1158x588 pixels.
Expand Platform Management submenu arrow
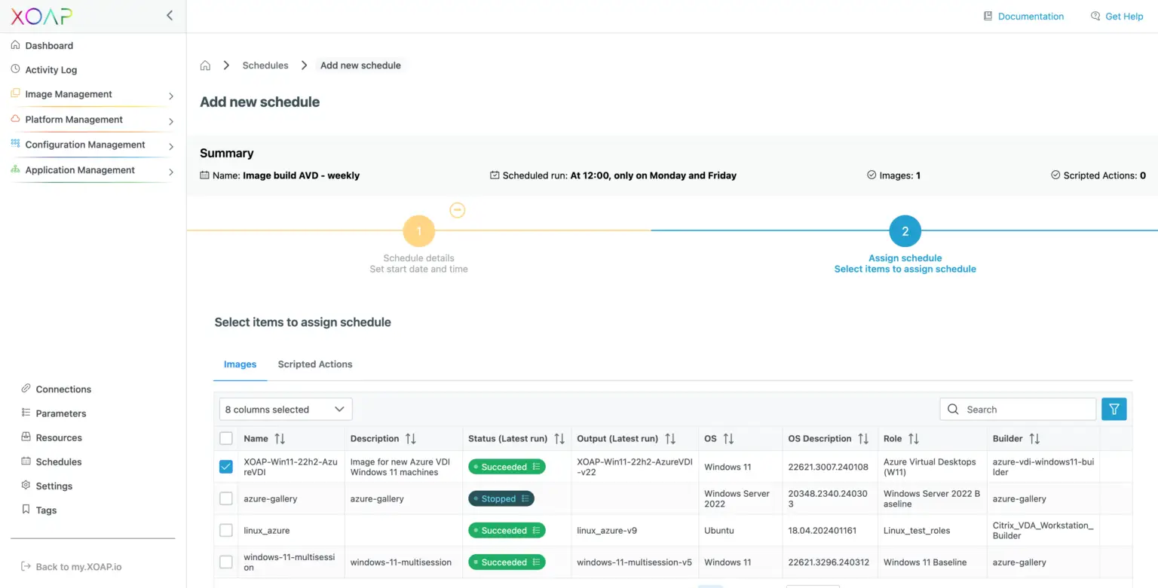171,121
